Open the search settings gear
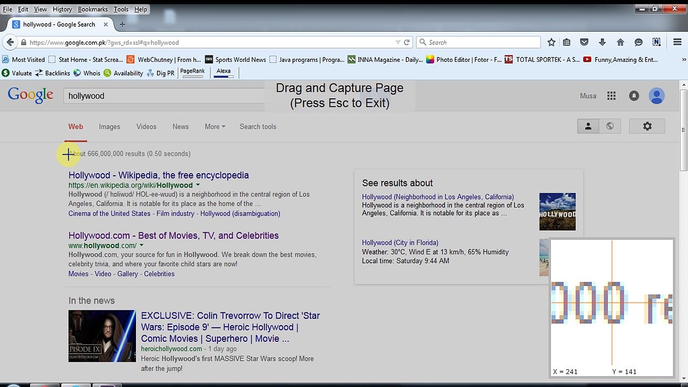The height and width of the screenshot is (387, 688). pos(647,126)
